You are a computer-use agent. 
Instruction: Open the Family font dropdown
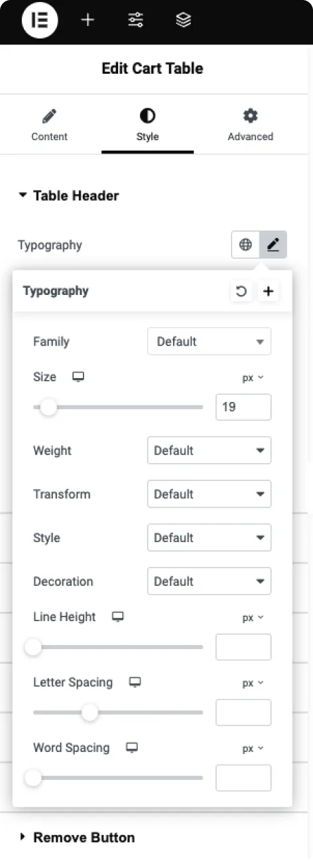coord(210,341)
